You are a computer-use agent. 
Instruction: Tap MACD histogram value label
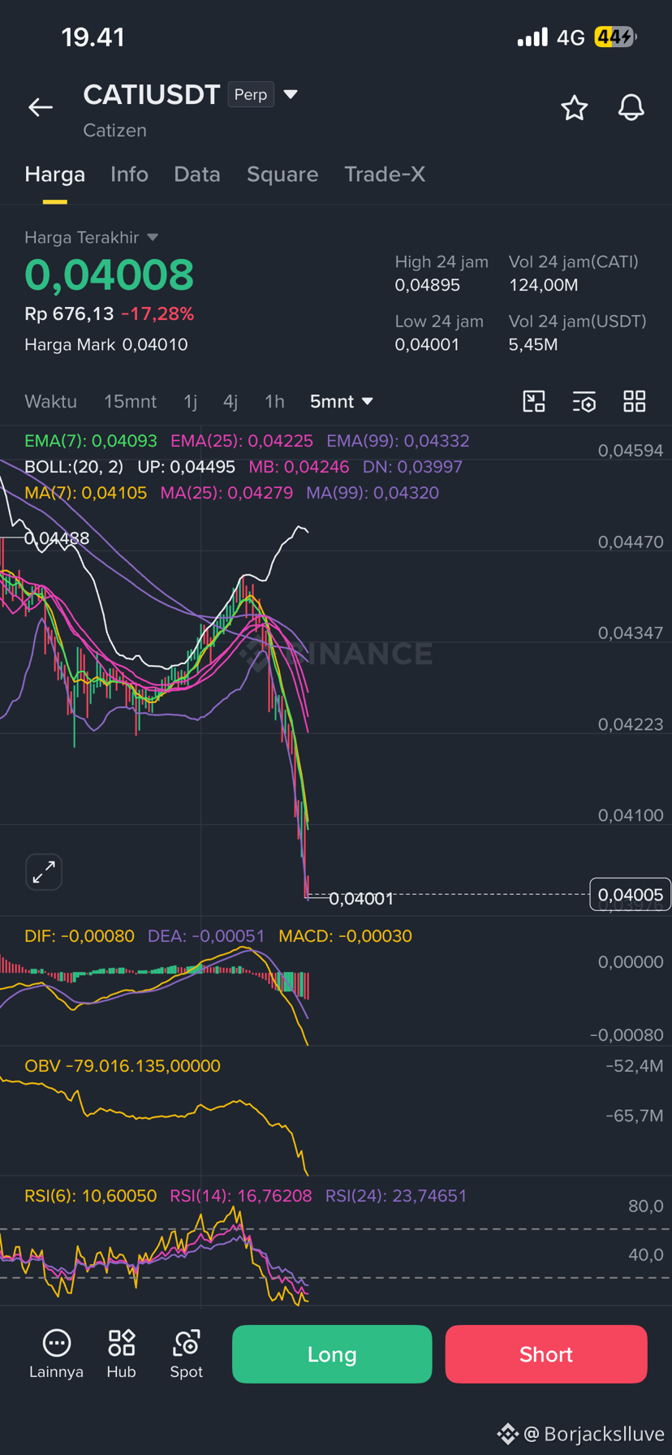click(x=345, y=936)
